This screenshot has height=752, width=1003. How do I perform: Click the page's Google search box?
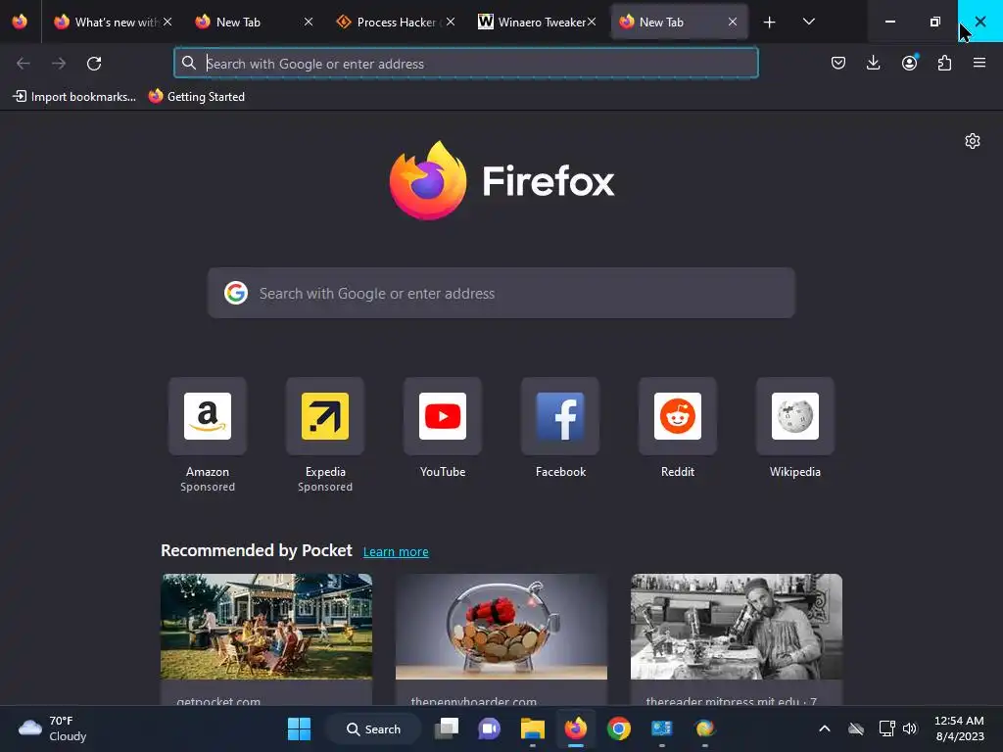tap(501, 293)
